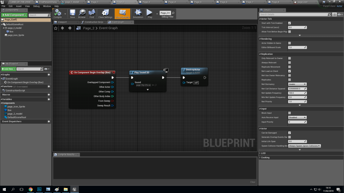Open the Auto Receive Input dropdown

pos(297,117)
